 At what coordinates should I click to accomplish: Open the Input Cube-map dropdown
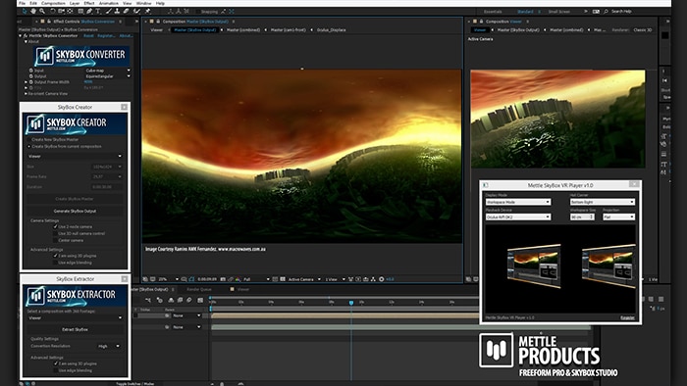pos(108,70)
